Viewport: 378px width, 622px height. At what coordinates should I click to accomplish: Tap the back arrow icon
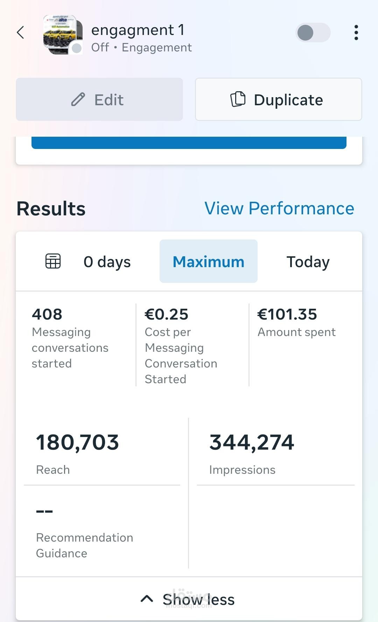[x=21, y=33]
